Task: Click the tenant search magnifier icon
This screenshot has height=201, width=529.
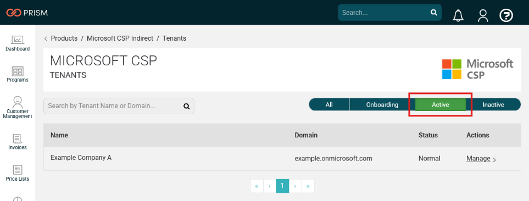Action: pyautogui.click(x=187, y=106)
